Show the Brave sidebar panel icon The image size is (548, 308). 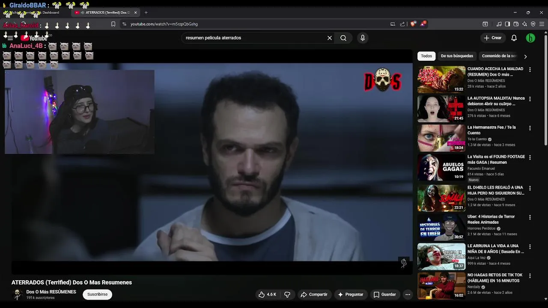pos(507,24)
